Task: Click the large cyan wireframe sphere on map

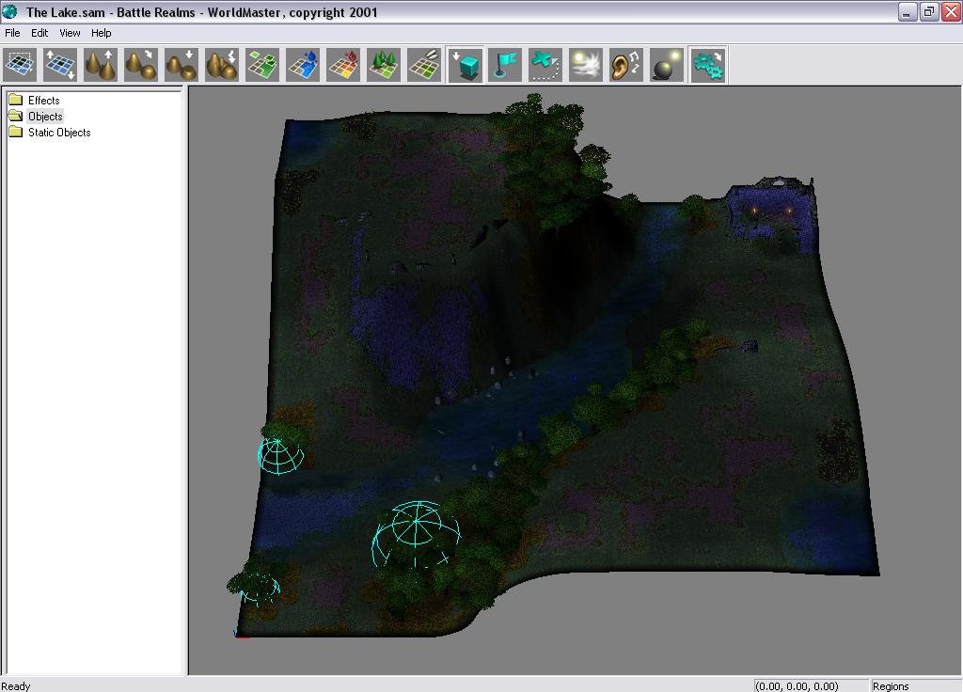Action: pos(417,533)
